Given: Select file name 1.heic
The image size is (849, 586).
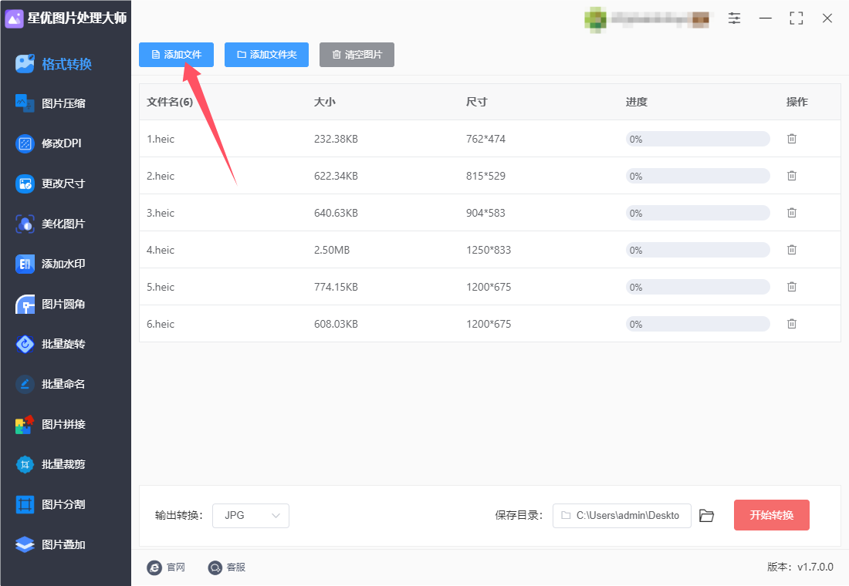Looking at the screenshot, I should 161,139.
